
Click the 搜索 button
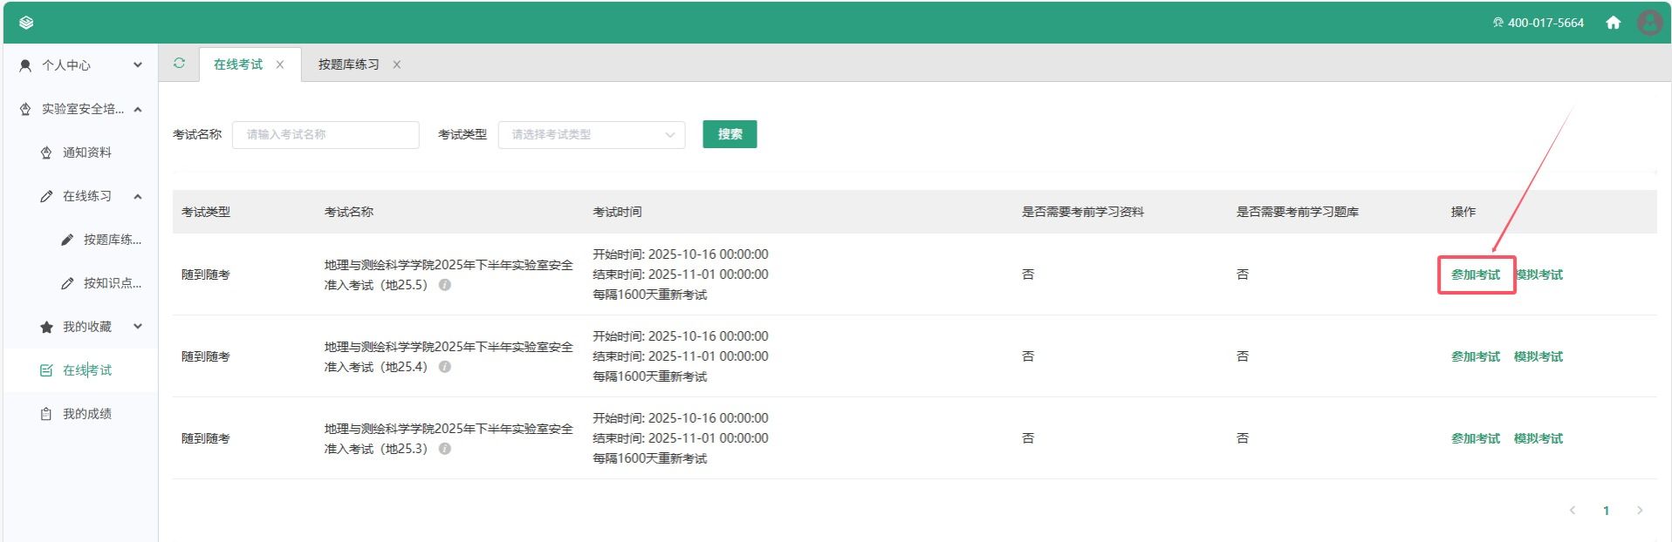[x=730, y=134]
